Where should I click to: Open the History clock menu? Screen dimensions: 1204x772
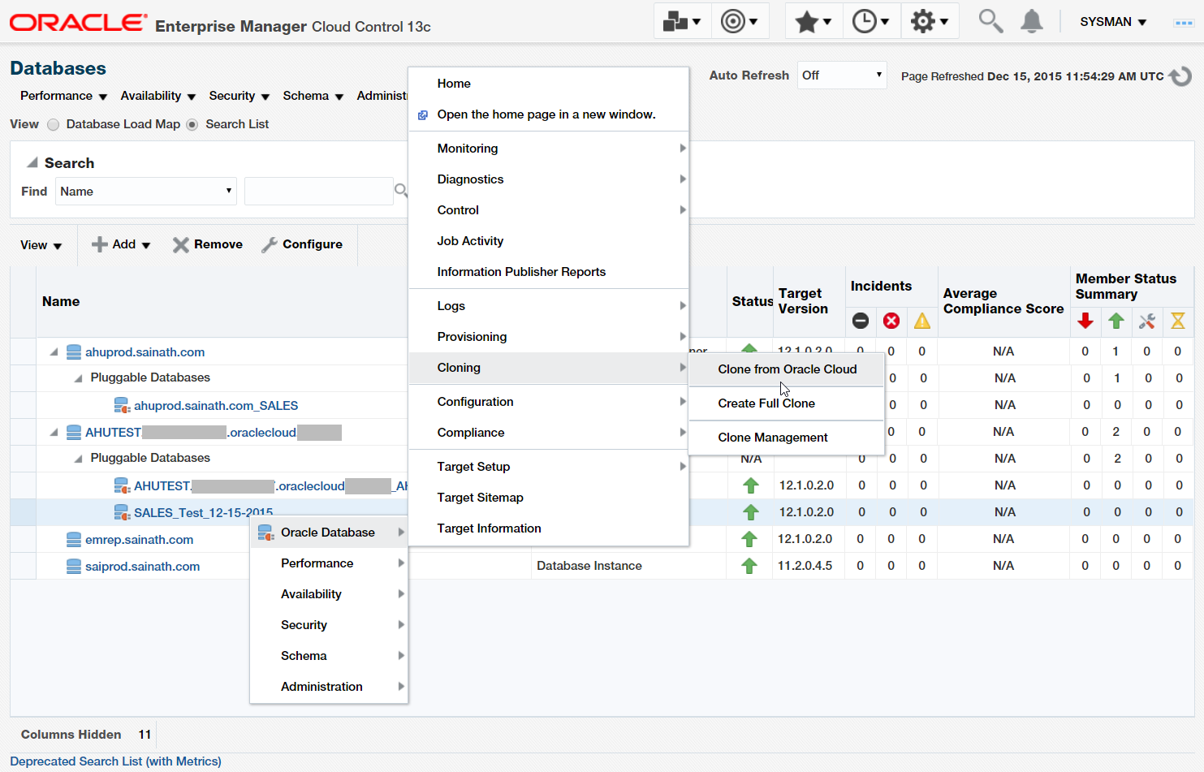click(871, 21)
